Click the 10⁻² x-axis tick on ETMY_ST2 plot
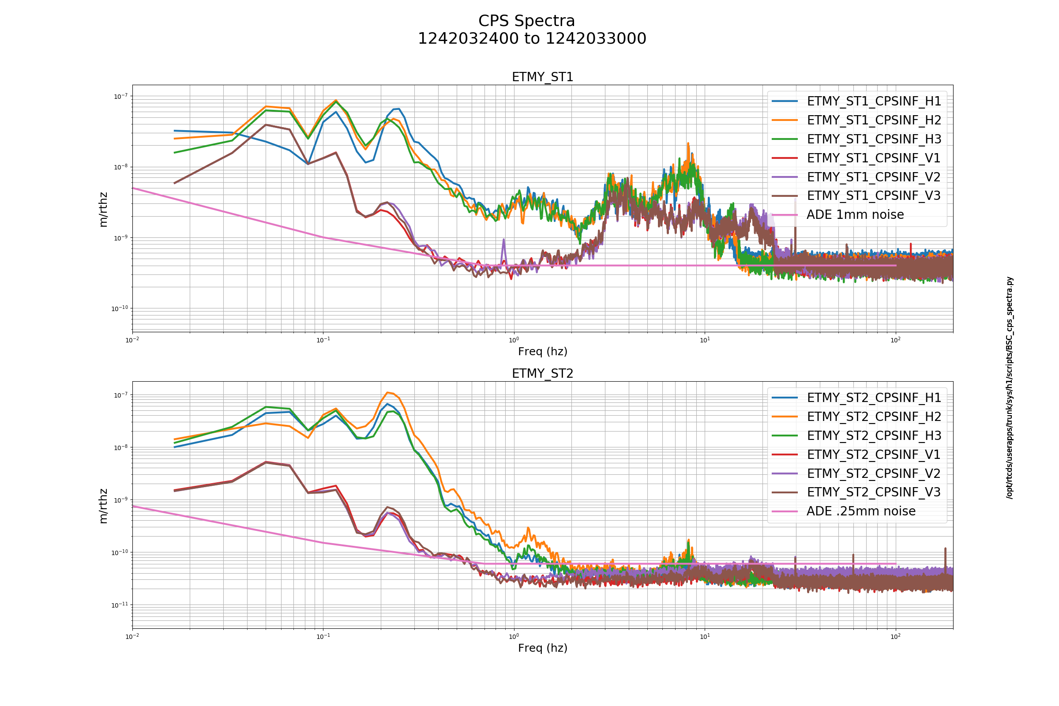Viewport: 1059px width, 706px height. point(132,636)
